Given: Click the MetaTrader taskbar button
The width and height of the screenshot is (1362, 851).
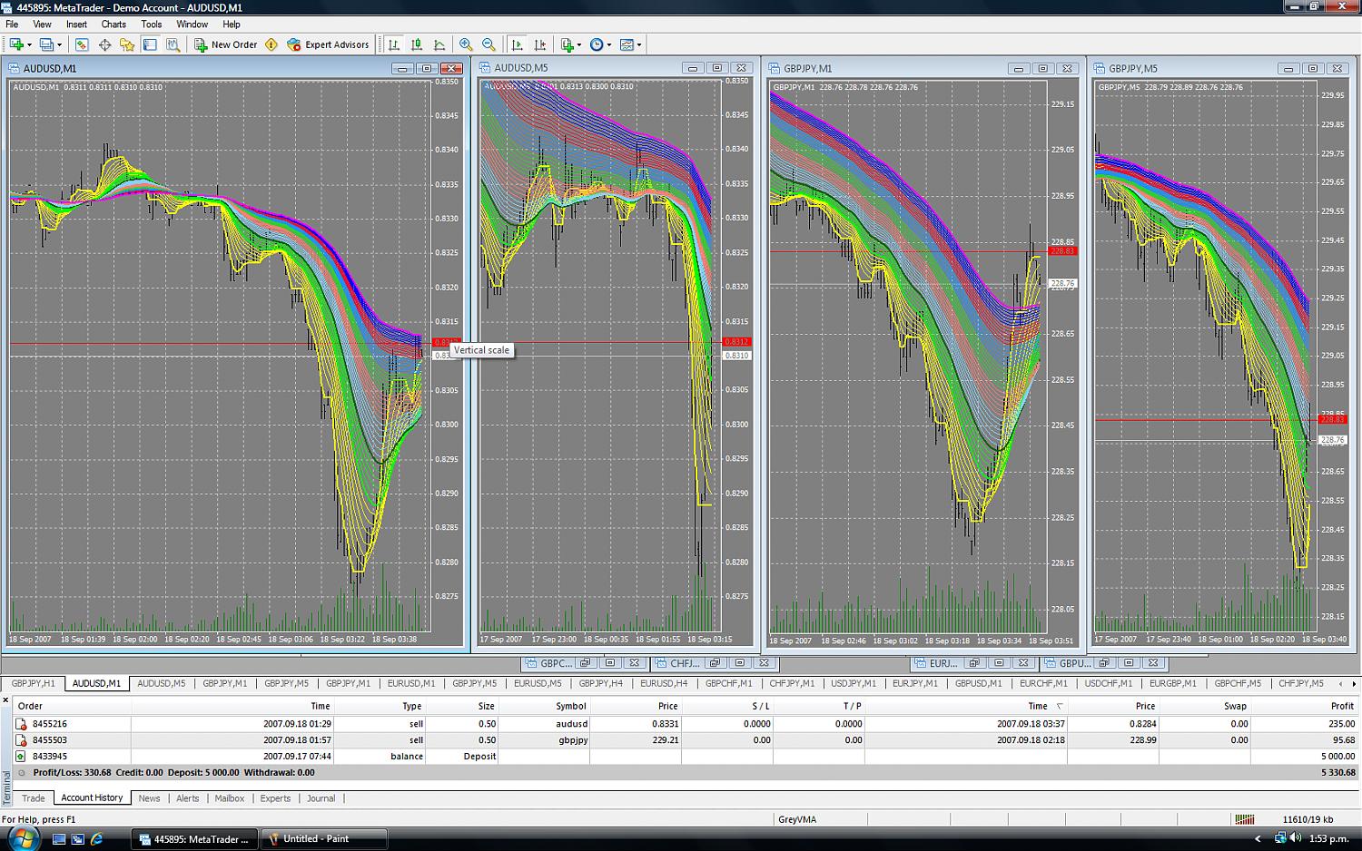Looking at the screenshot, I should click(194, 839).
